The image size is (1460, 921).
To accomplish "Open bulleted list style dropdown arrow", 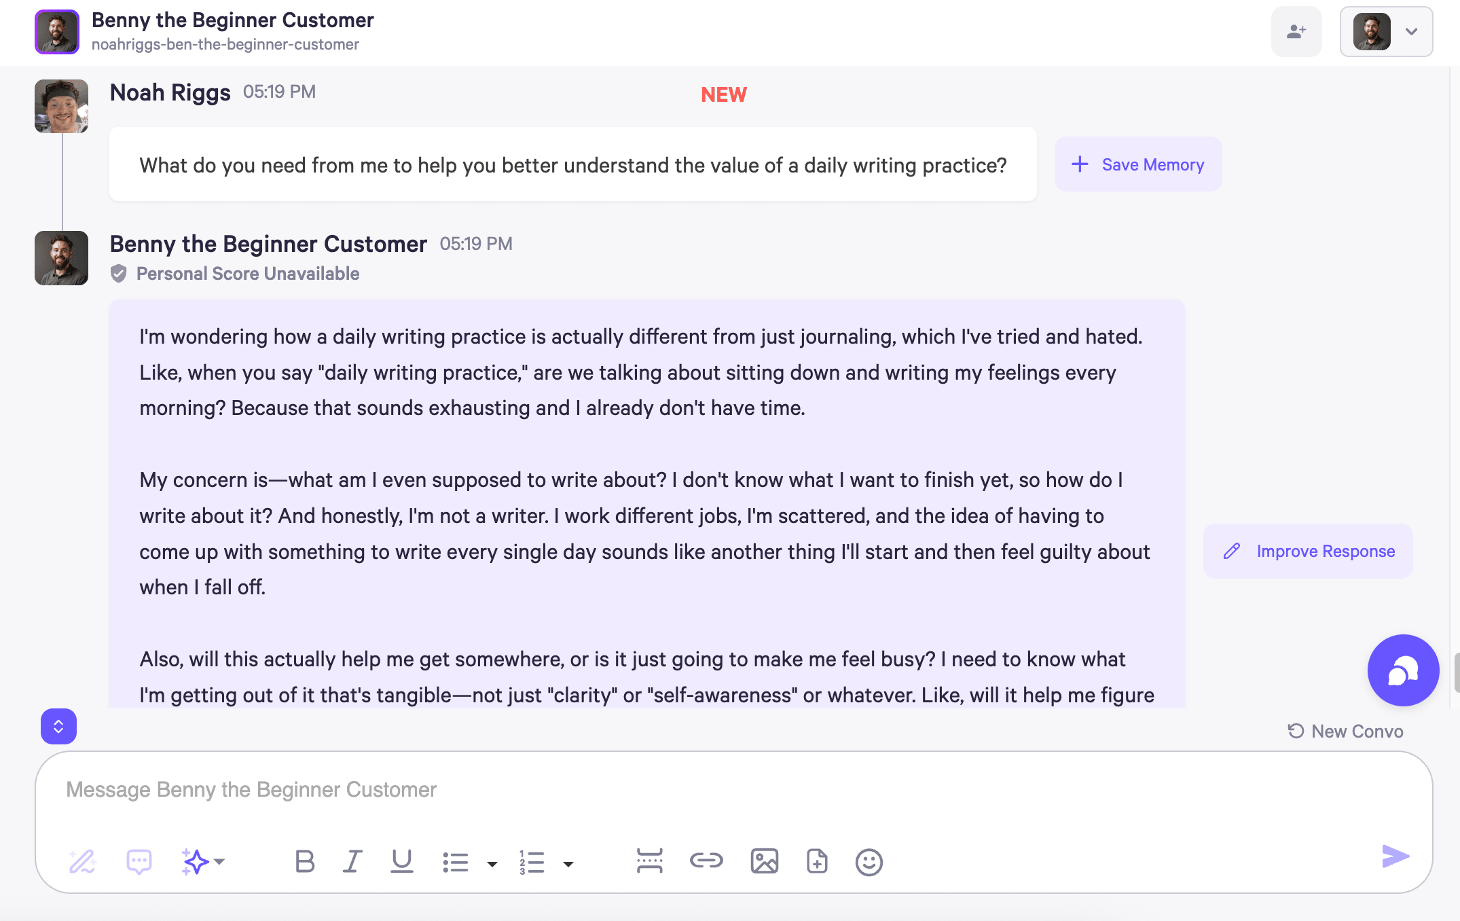I will pyautogui.click(x=492, y=864).
